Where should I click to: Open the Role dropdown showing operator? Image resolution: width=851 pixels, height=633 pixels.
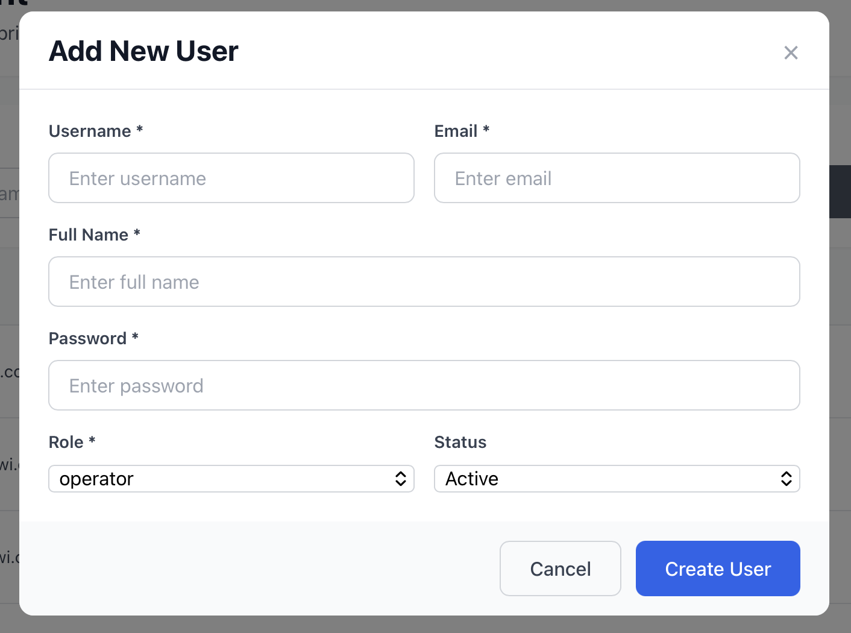[x=223, y=479]
